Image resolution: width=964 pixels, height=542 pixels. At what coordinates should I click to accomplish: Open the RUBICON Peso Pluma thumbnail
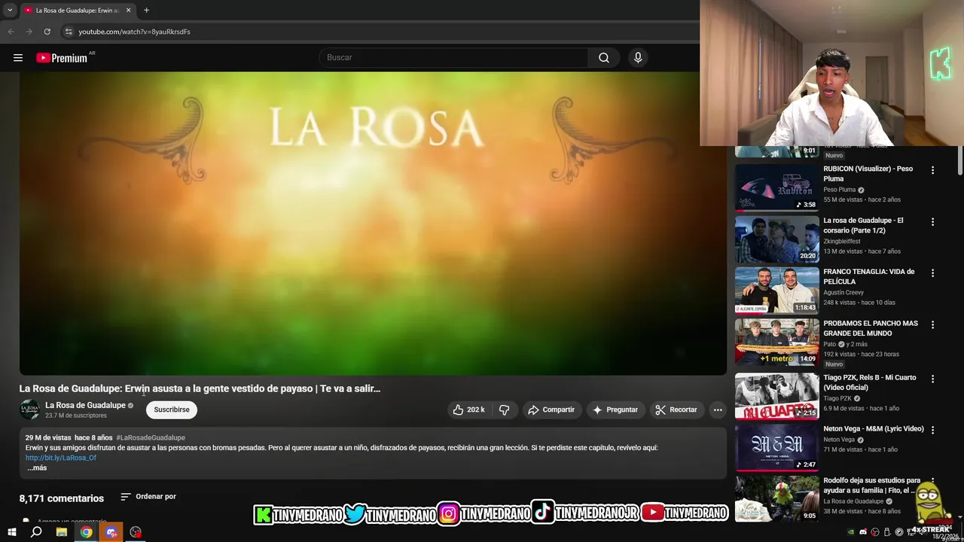[x=777, y=188]
